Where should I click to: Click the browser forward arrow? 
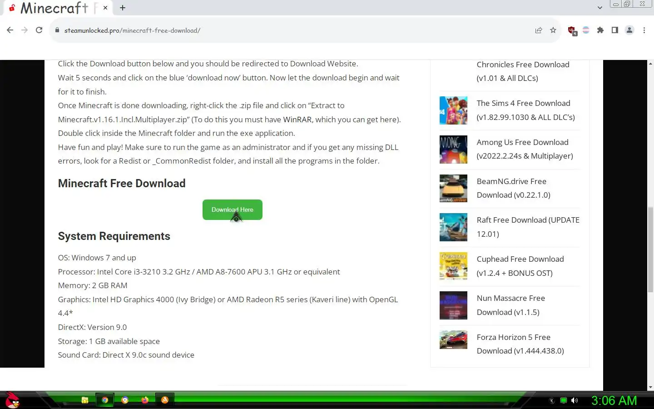tap(25, 30)
